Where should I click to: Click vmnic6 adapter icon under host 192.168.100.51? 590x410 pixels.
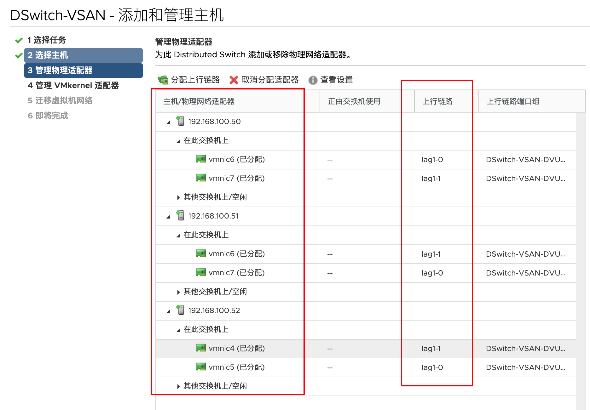point(201,253)
